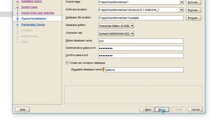Uncheck Create as Container database checkbox
This screenshot has width=220, height=123.
(67, 63)
